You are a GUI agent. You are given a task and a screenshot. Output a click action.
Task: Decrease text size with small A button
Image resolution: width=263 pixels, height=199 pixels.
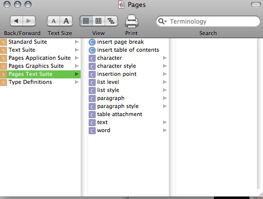tap(54, 21)
